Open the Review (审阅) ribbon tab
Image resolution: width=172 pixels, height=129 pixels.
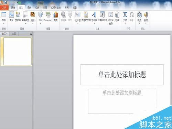tap(67, 8)
